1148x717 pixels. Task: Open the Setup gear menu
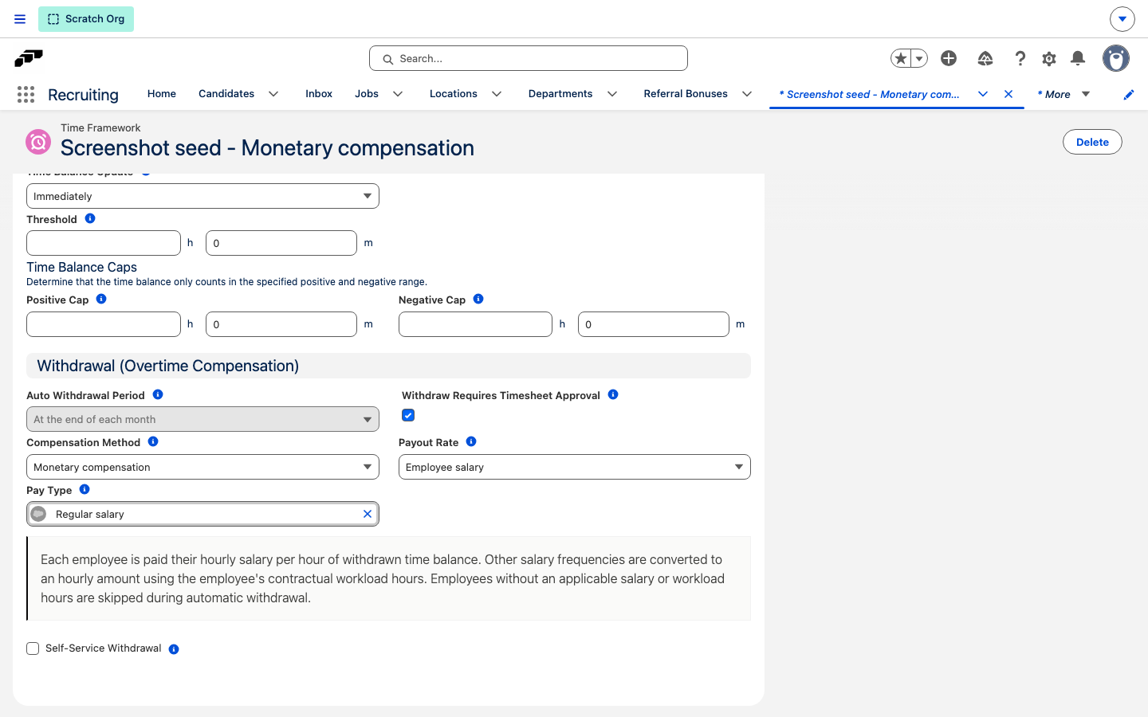coord(1049,58)
